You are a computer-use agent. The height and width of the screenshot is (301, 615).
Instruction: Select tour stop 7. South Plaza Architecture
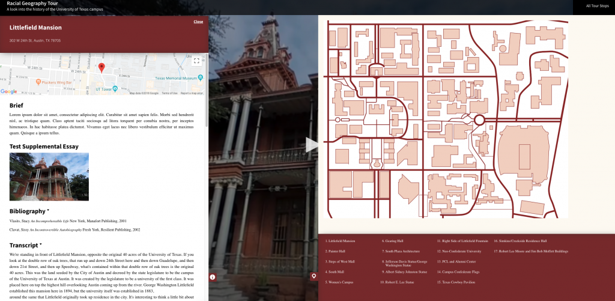pos(401,251)
